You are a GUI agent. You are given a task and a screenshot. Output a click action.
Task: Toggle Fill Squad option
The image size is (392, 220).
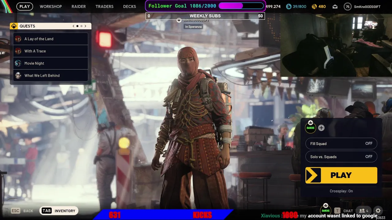tap(341, 144)
